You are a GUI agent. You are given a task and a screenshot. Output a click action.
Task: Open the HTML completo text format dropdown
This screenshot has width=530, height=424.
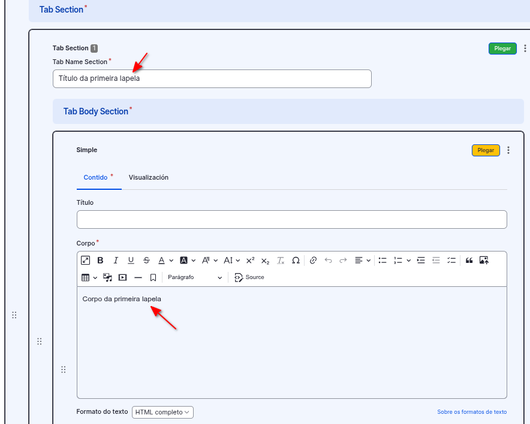[x=162, y=412]
